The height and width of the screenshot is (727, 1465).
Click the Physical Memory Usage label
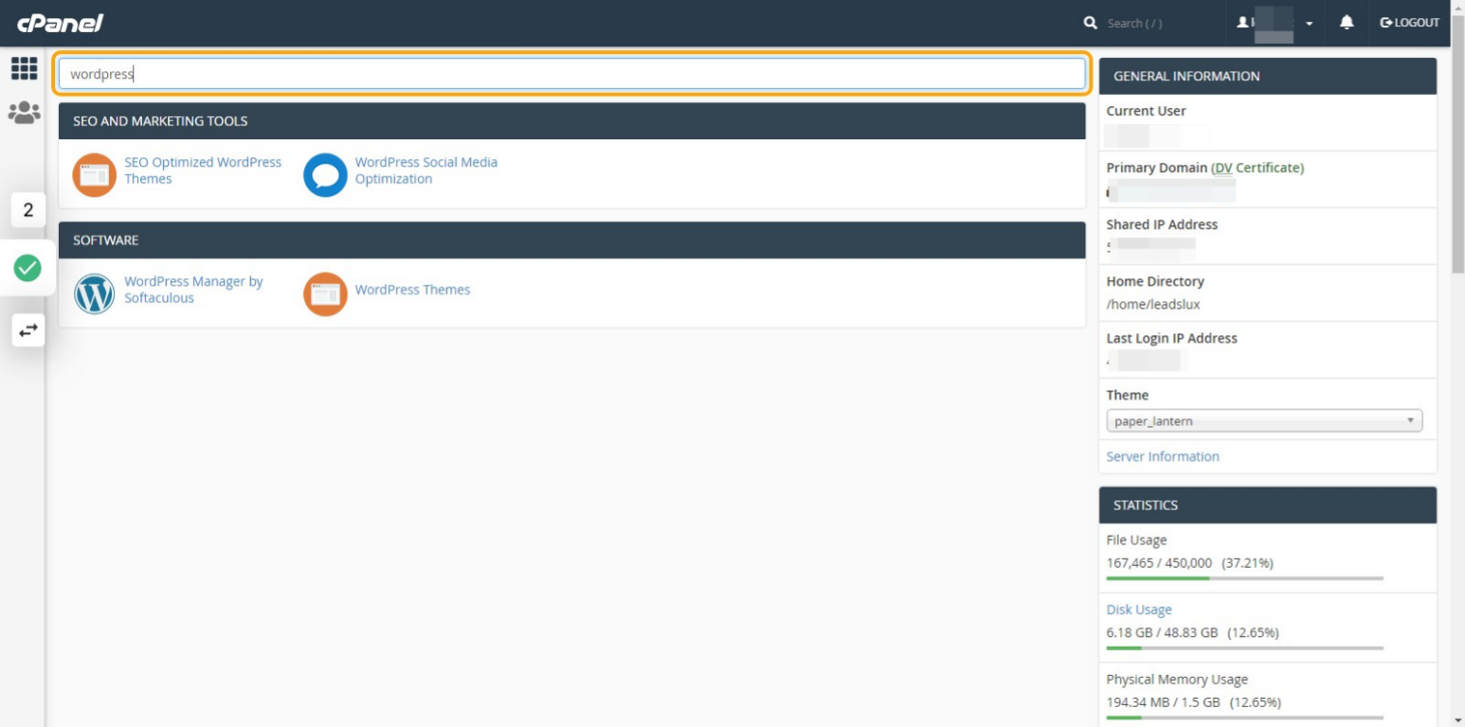[x=1177, y=680]
